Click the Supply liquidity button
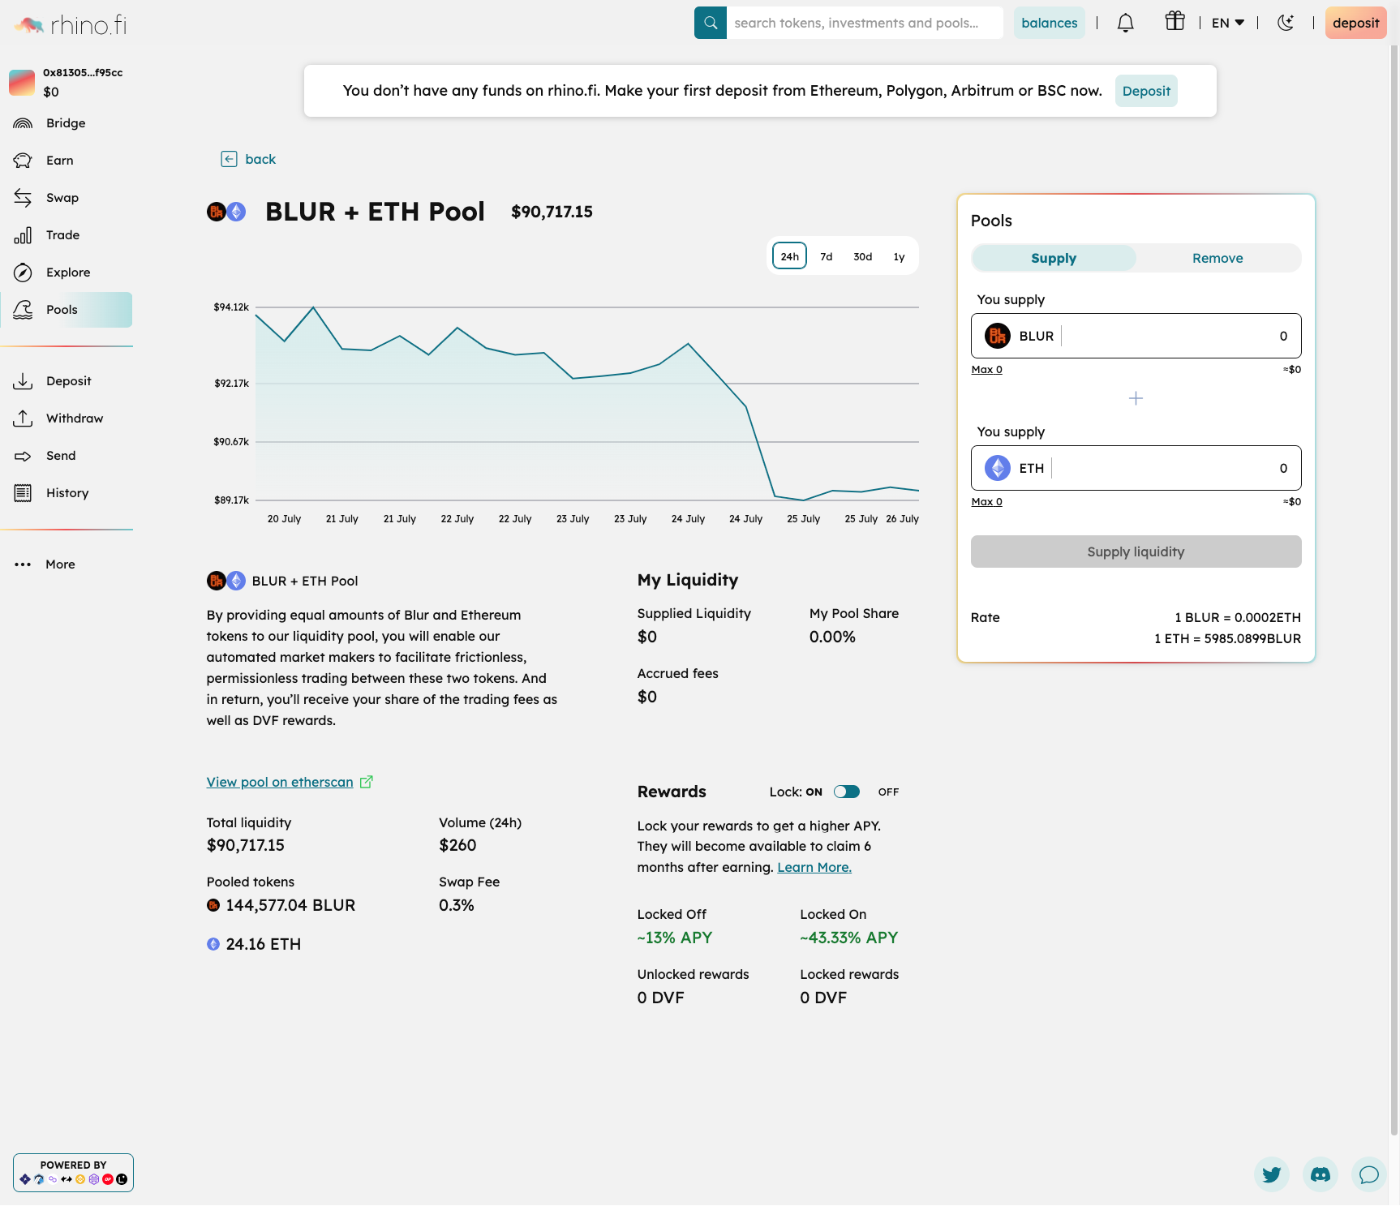Screen dimensions: 1400x1206 (1136, 551)
